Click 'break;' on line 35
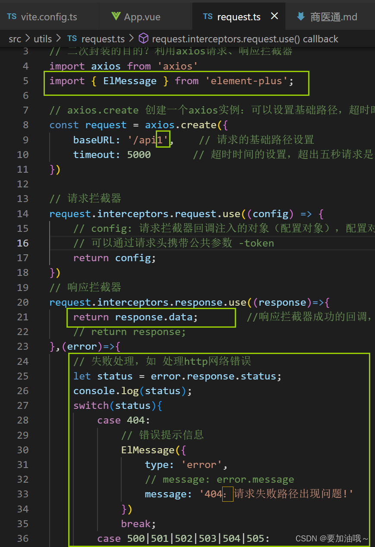The image size is (375, 547). click(x=139, y=524)
